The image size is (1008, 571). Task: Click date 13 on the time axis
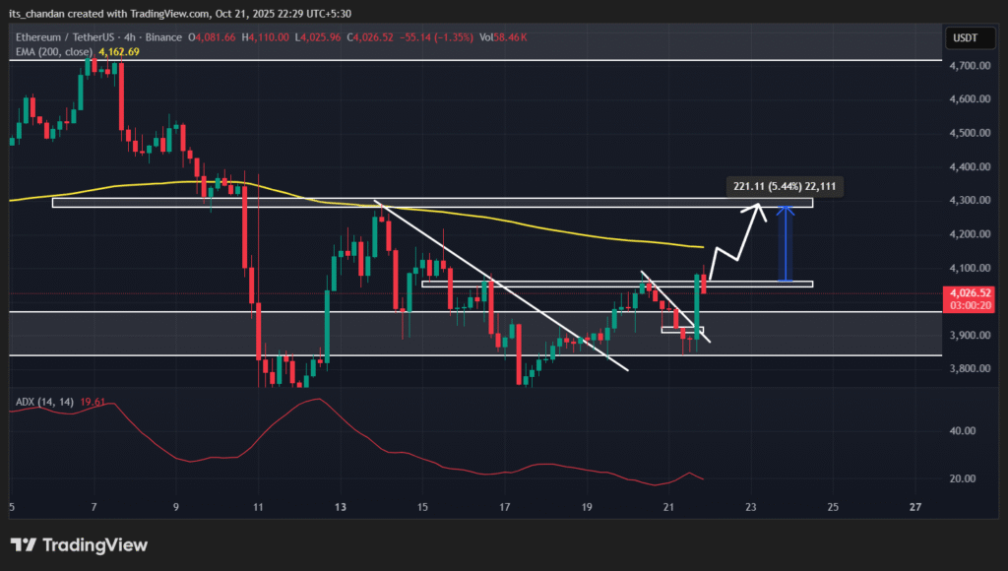click(341, 507)
